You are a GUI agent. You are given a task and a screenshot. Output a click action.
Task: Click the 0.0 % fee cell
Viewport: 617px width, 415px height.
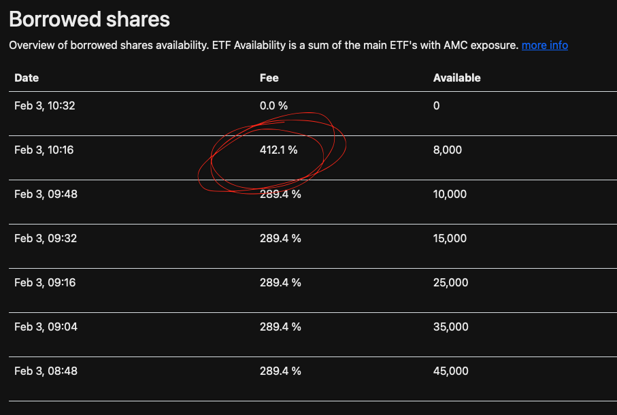click(x=273, y=106)
